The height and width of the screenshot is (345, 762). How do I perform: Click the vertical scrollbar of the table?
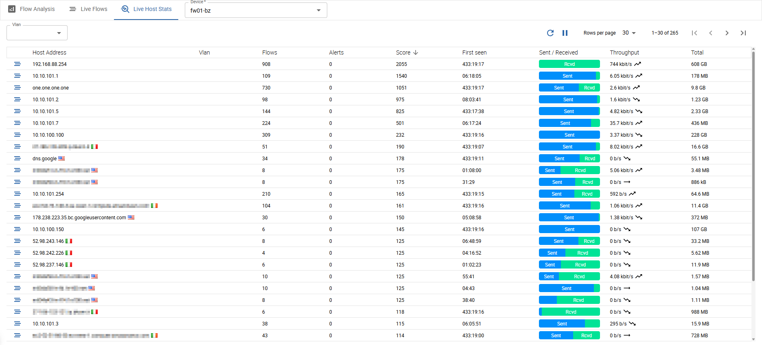[x=753, y=167]
